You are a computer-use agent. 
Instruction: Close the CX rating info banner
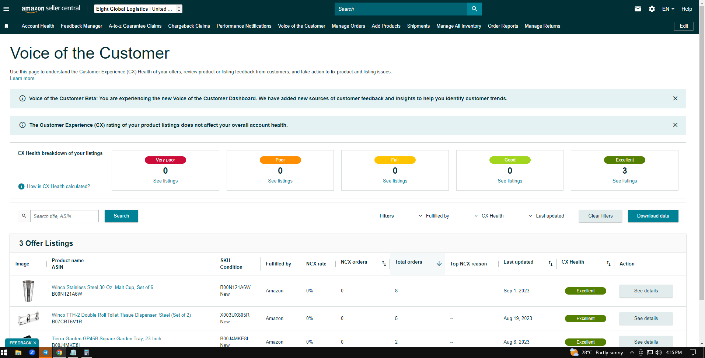click(x=675, y=125)
